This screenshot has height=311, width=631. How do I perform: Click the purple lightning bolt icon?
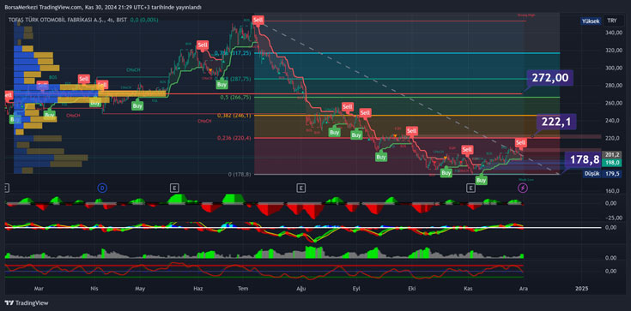click(523, 188)
